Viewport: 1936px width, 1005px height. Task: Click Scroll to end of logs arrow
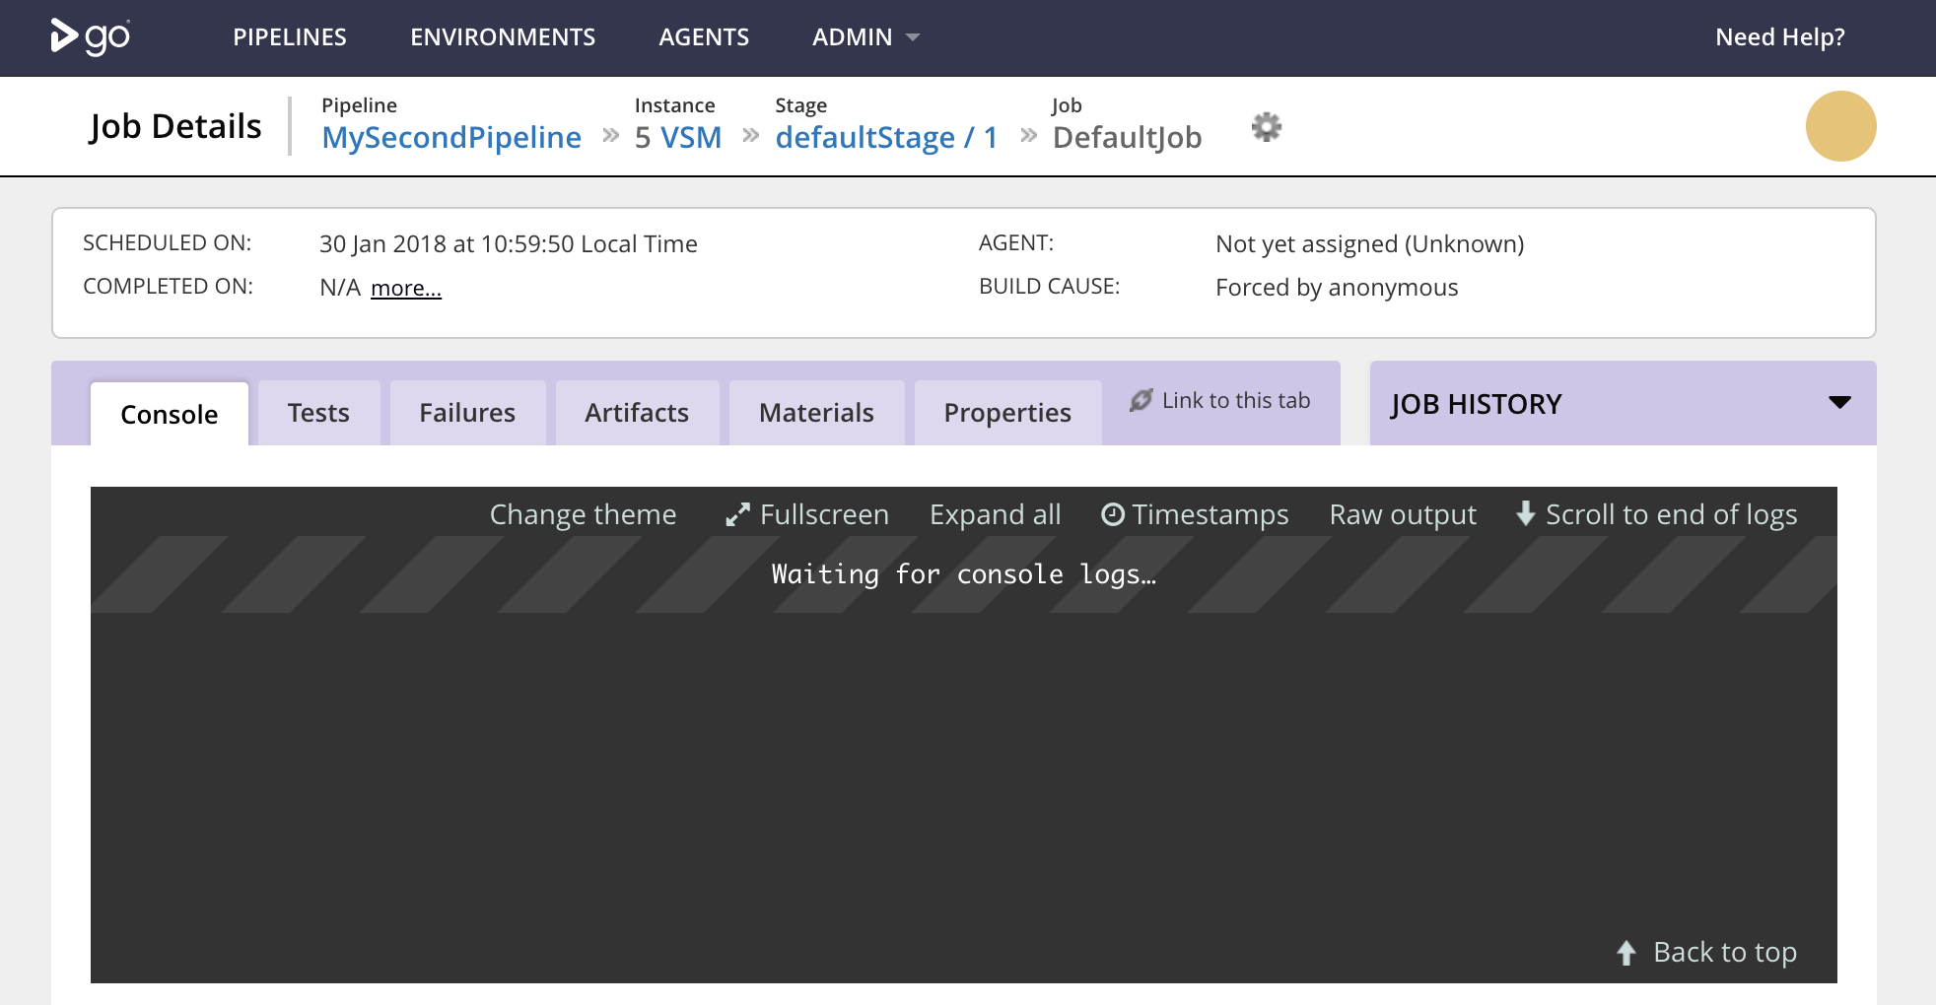(x=1526, y=513)
